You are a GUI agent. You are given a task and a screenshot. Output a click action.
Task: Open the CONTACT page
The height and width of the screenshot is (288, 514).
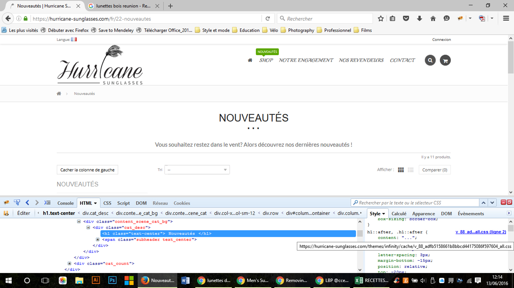click(x=402, y=60)
